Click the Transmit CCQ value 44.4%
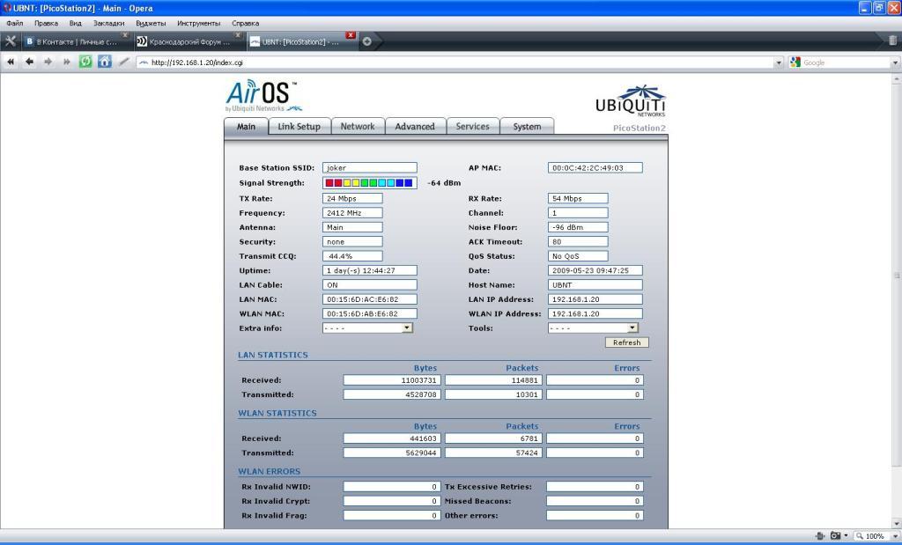The image size is (902, 545). pos(352,256)
